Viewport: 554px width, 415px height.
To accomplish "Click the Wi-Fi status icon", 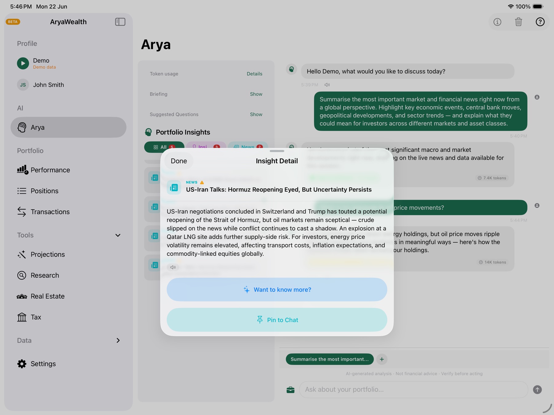I will click(511, 6).
